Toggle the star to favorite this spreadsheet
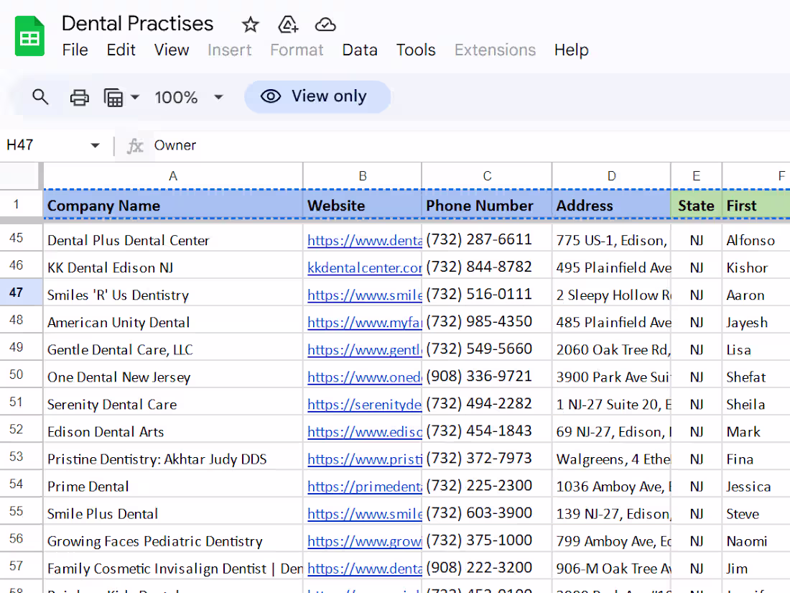The image size is (790, 593). (250, 24)
